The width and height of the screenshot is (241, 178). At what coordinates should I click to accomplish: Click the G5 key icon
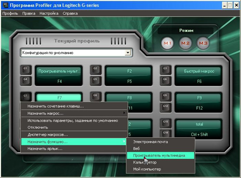pyautogui.click(x=95, y=81)
